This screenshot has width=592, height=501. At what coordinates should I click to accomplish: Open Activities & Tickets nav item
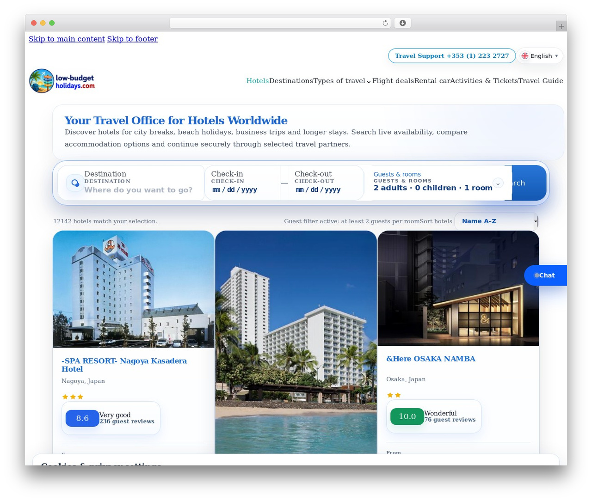[484, 81]
